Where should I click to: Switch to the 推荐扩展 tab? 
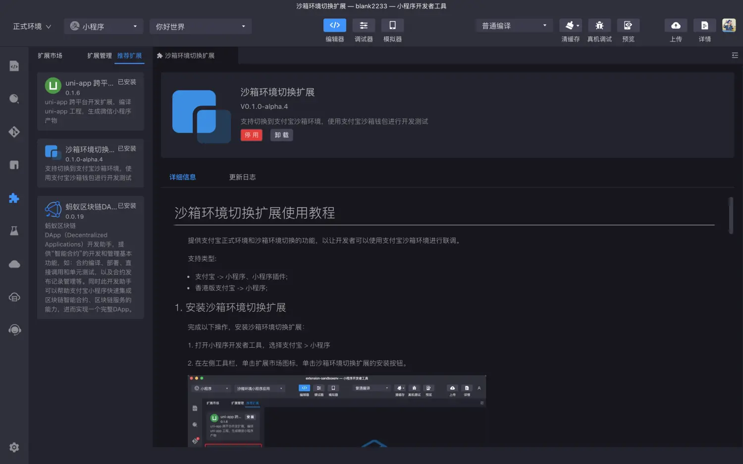point(129,56)
